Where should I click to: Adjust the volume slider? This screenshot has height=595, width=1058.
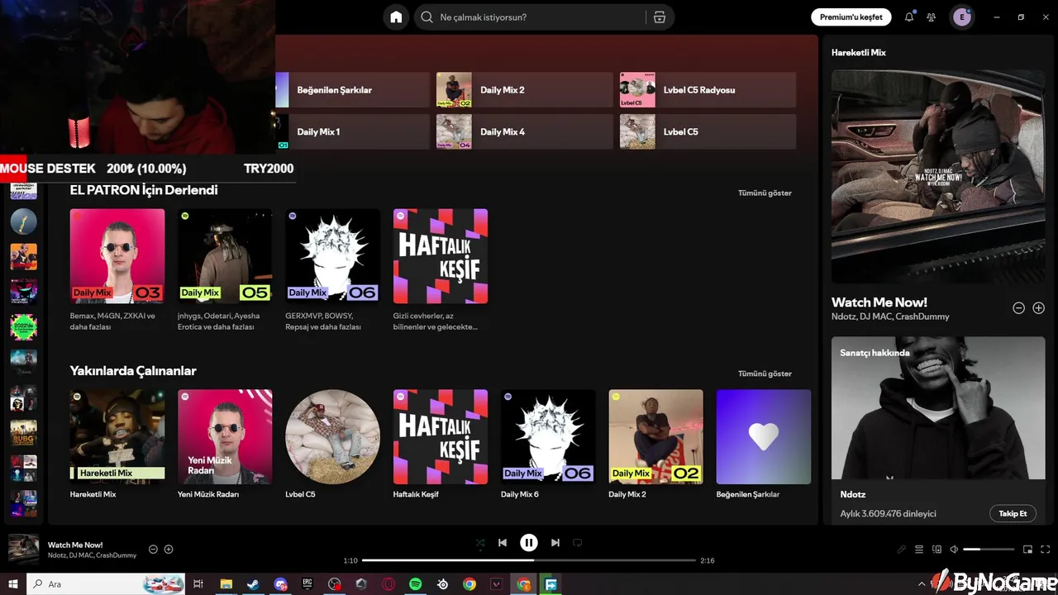pos(989,550)
